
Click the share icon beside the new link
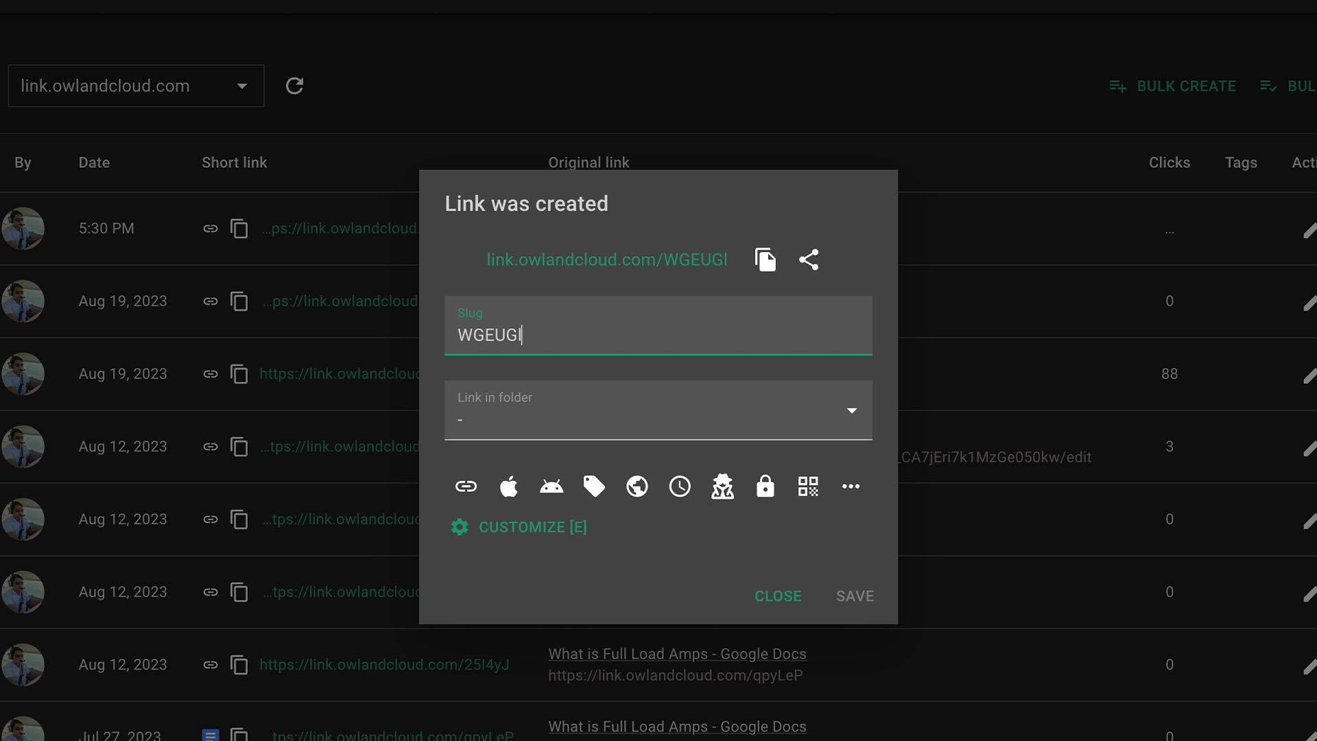tap(809, 260)
